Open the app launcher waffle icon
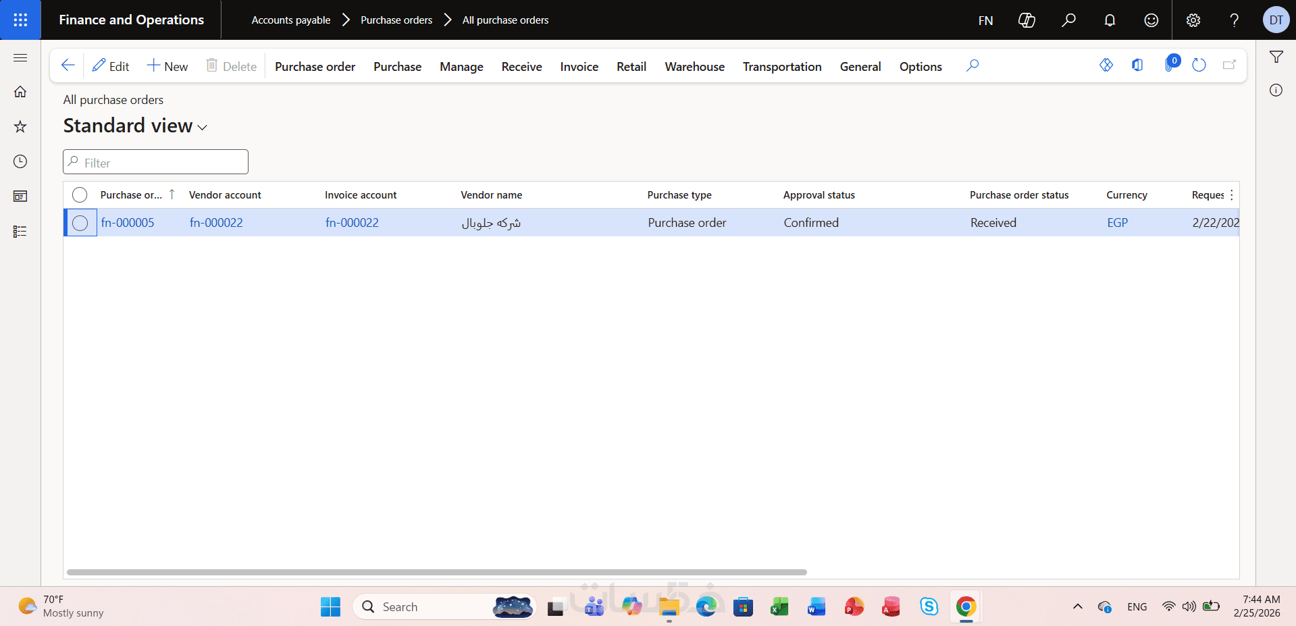 point(20,20)
